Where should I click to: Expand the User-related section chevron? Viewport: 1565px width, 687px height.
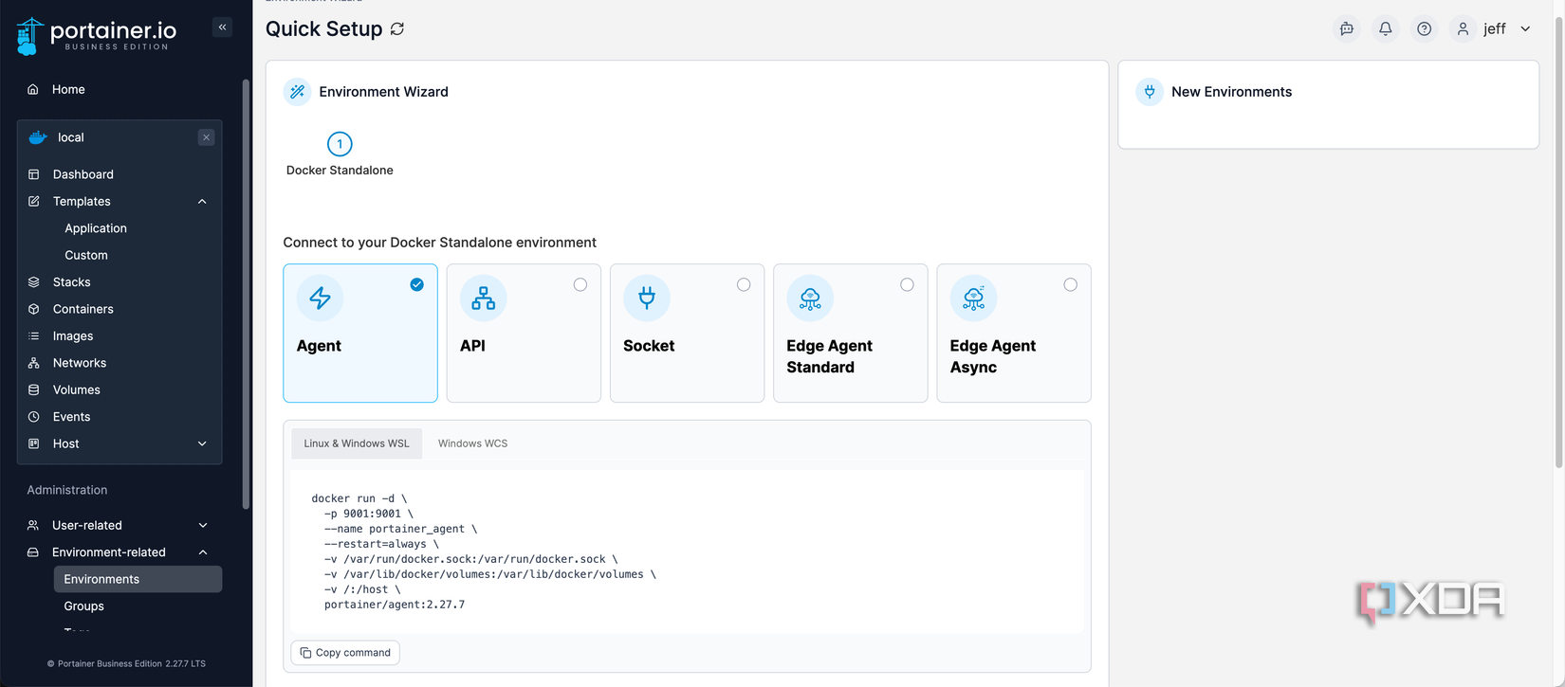pos(203,525)
